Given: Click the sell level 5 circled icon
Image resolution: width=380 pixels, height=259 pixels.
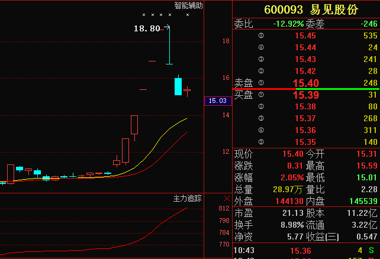Looking at the screenshot, I should (x=260, y=35).
